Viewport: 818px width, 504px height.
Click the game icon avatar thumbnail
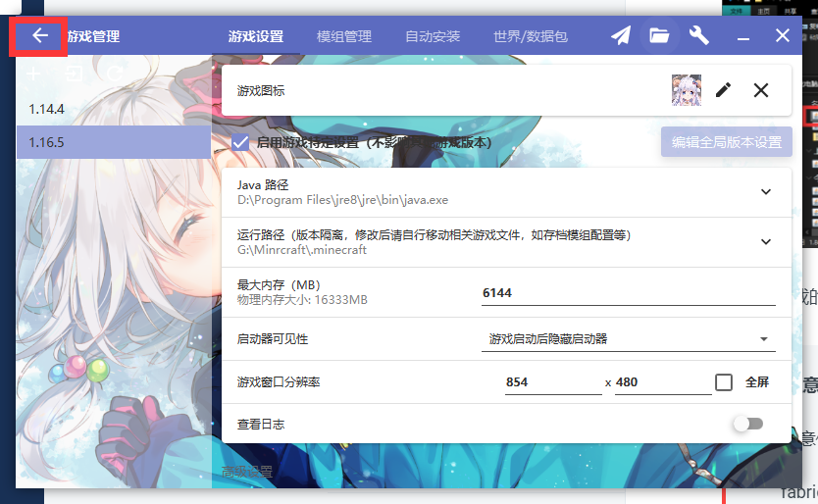click(686, 90)
